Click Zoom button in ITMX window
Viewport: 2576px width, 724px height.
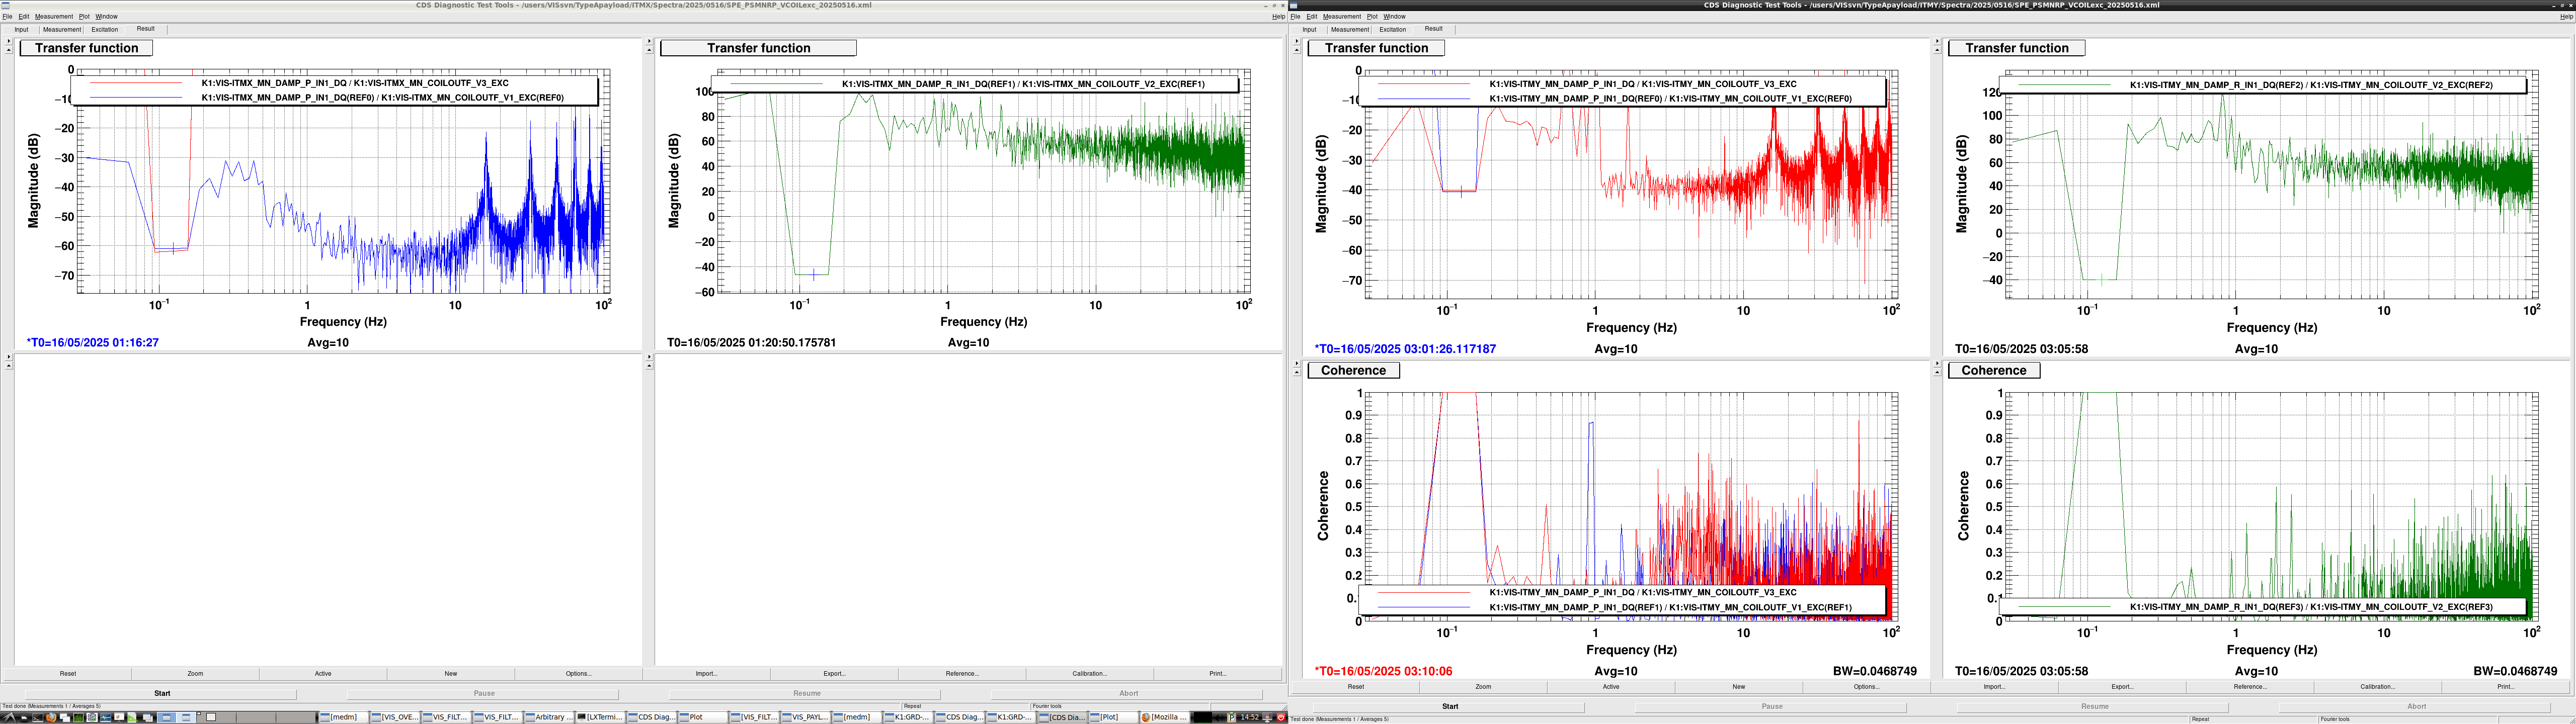pyautogui.click(x=195, y=673)
